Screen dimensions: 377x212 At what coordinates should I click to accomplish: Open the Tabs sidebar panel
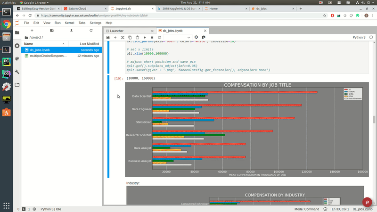point(17,85)
